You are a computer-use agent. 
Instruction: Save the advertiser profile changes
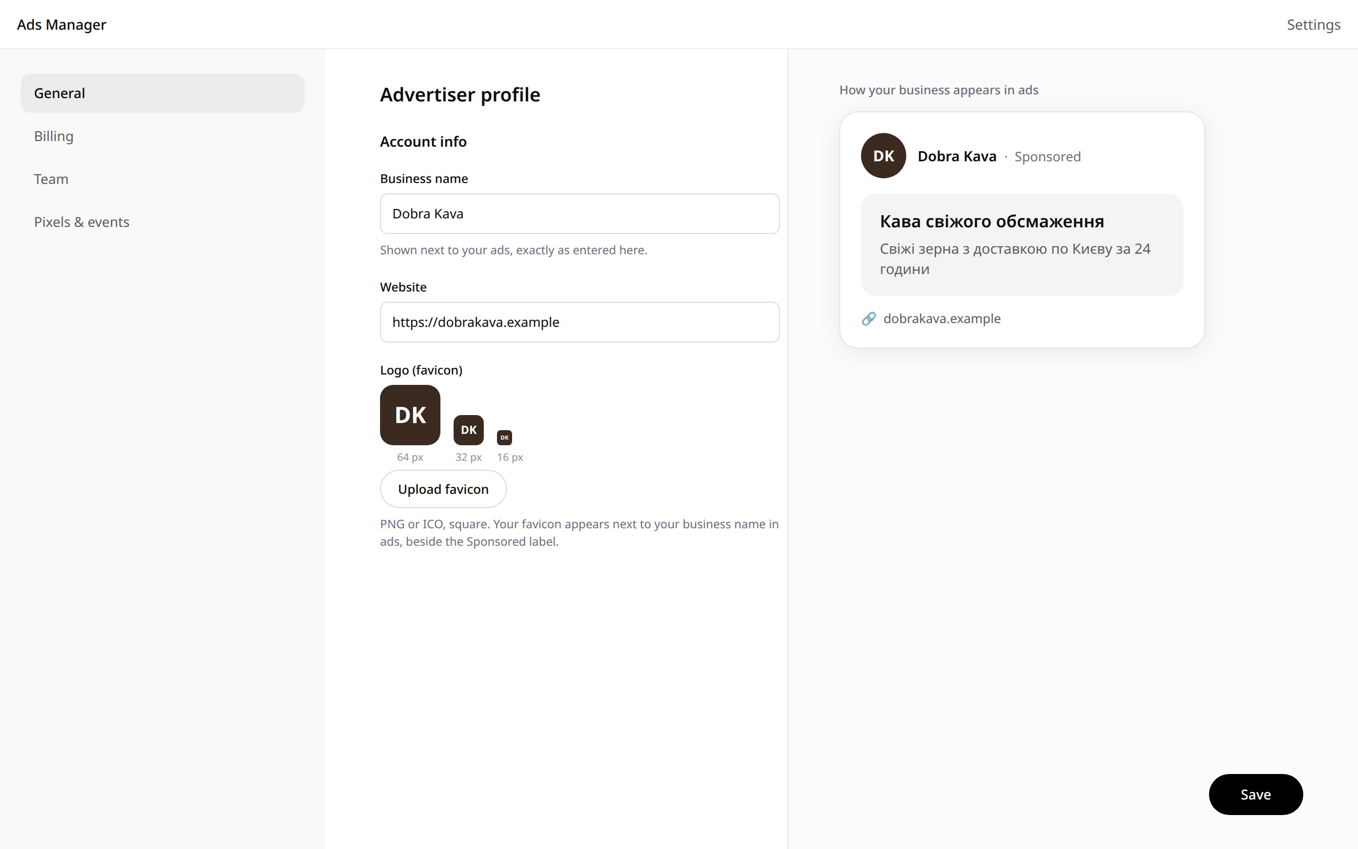(x=1256, y=795)
